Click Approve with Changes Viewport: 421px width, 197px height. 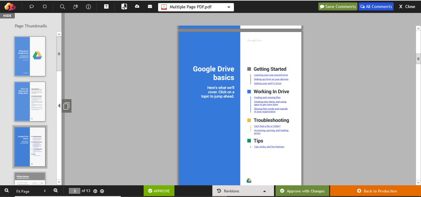tap(302, 191)
